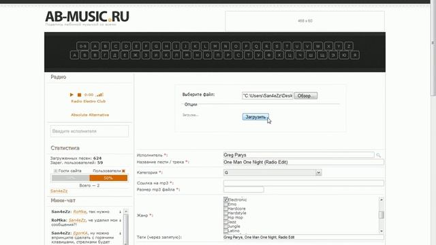Open the Cyrillic letter Ф index key

click(x=268, y=55)
